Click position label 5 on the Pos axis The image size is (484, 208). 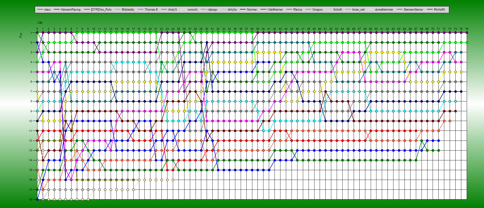pyautogui.click(x=31, y=72)
